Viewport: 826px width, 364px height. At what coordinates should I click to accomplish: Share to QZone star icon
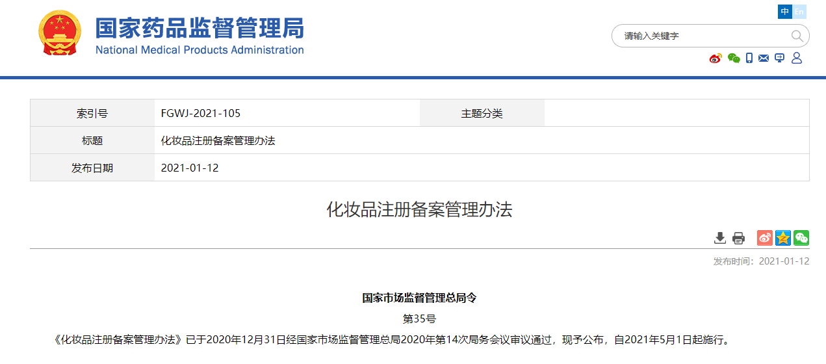point(783,238)
